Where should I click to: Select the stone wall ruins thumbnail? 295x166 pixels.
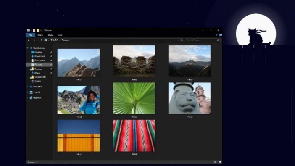[134, 61]
